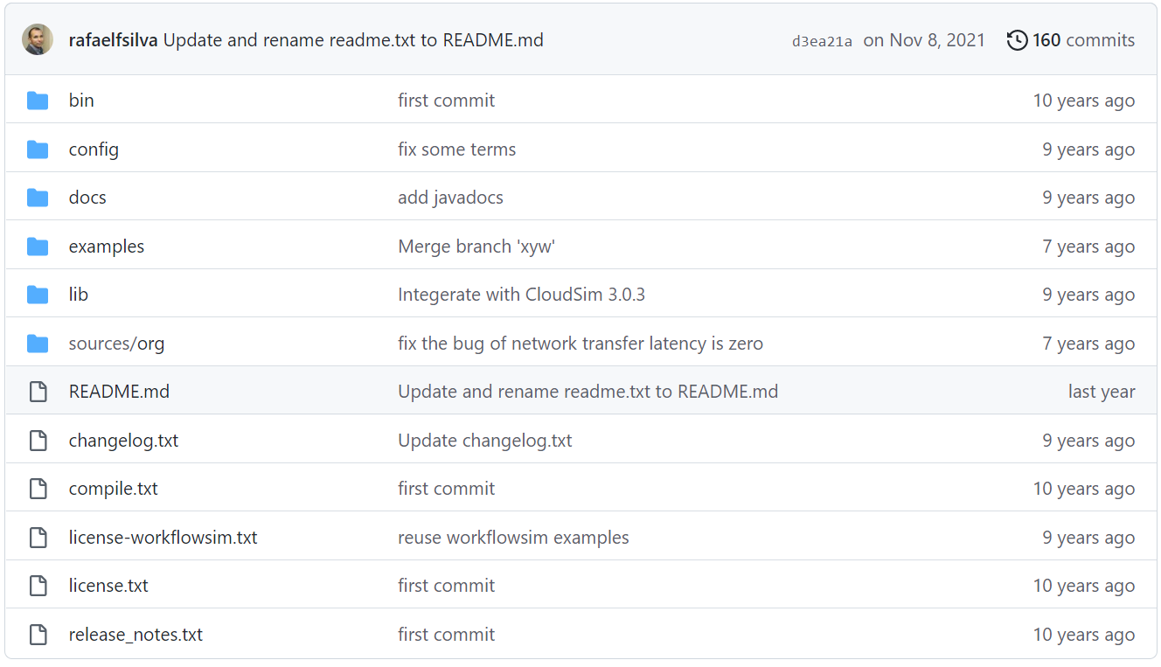Click '10 years ago' in the compile.txt row
The image size is (1161, 667).
(1084, 489)
